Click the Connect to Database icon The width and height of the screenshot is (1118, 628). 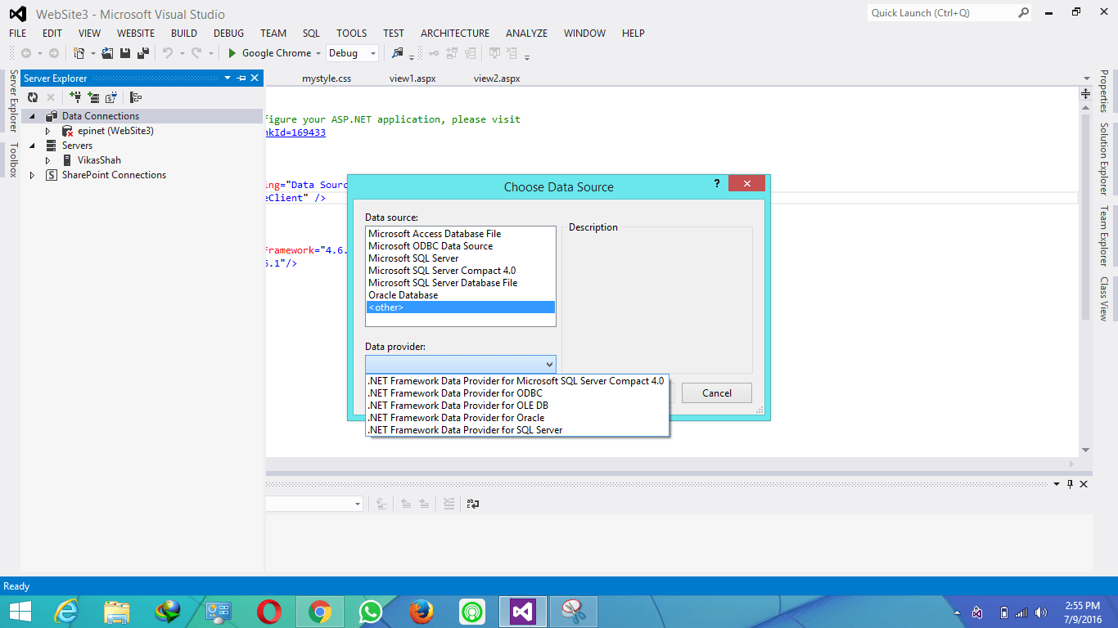click(x=74, y=96)
